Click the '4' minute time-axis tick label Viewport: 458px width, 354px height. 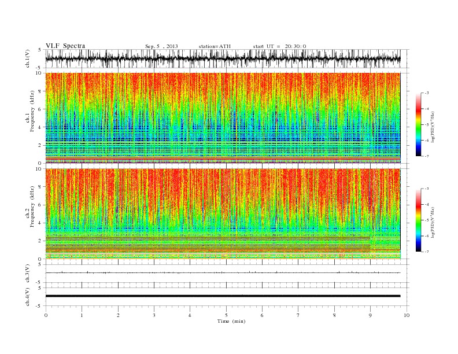(x=190, y=315)
